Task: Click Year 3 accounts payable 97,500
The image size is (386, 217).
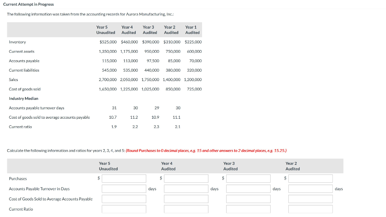Action: click(153, 61)
